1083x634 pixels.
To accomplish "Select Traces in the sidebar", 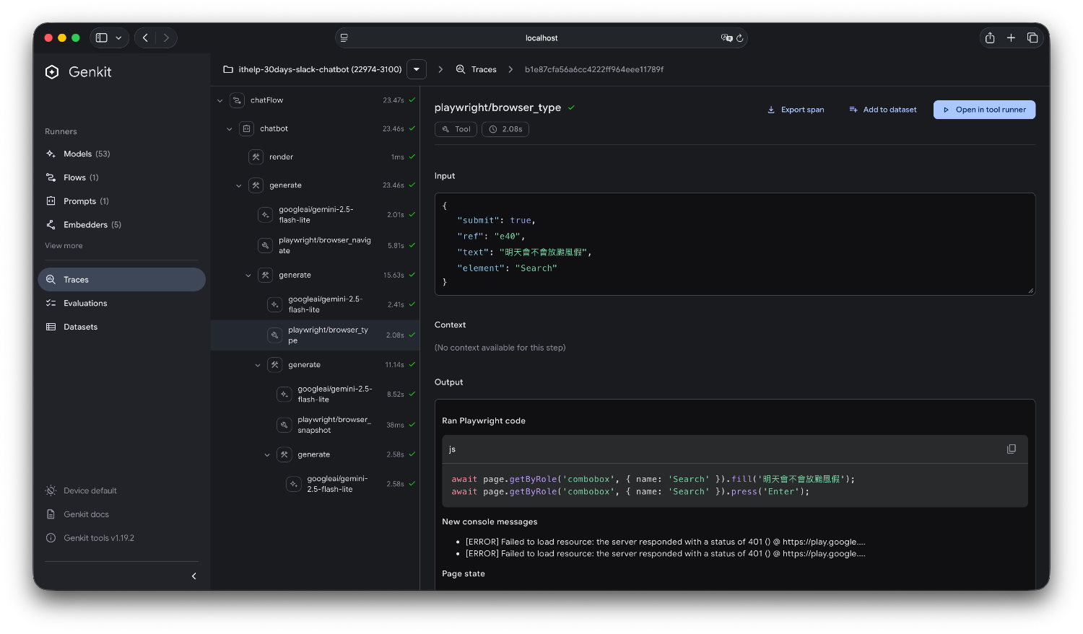I will [121, 280].
